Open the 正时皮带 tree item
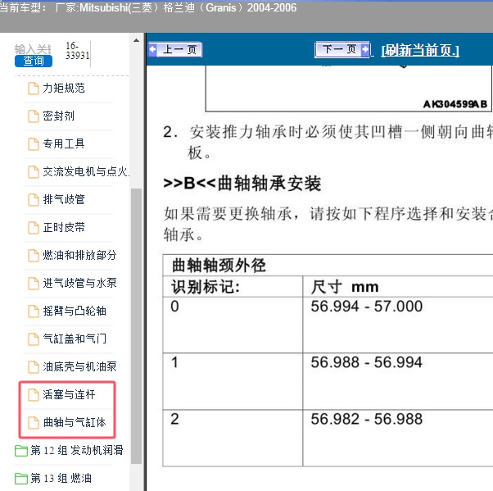Screen dimensions: 493x491 (64, 227)
